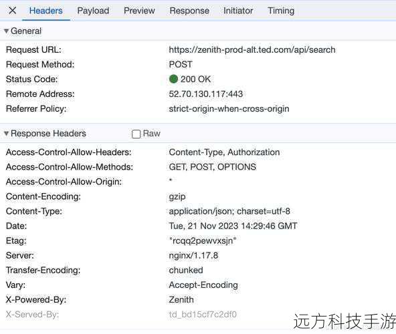Click the Request URL value
Image resolution: width=396 pixels, height=334 pixels.
click(x=252, y=49)
